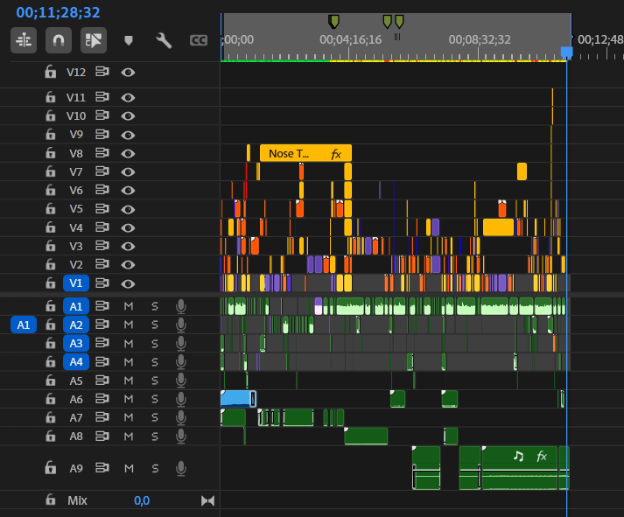Lock the A1 audio track
Screen dimensions: 624x517
pyautogui.click(x=50, y=306)
